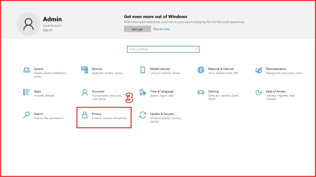Open the Network & Internet title
316x177 pixels.
(x=221, y=69)
